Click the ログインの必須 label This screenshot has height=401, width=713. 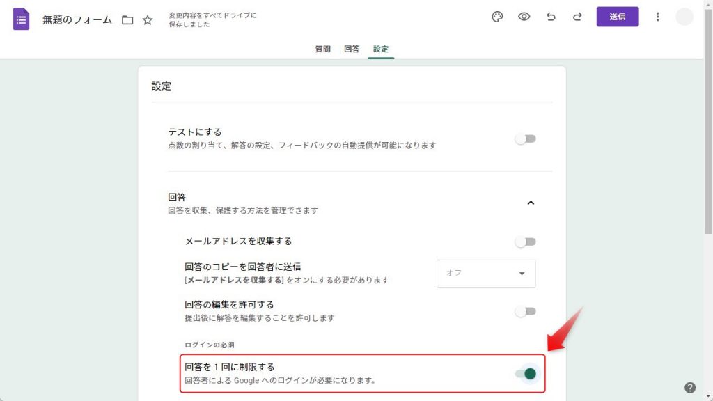point(209,345)
